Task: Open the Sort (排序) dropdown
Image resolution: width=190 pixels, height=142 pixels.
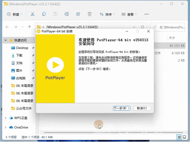Action: [x=107, y=14]
